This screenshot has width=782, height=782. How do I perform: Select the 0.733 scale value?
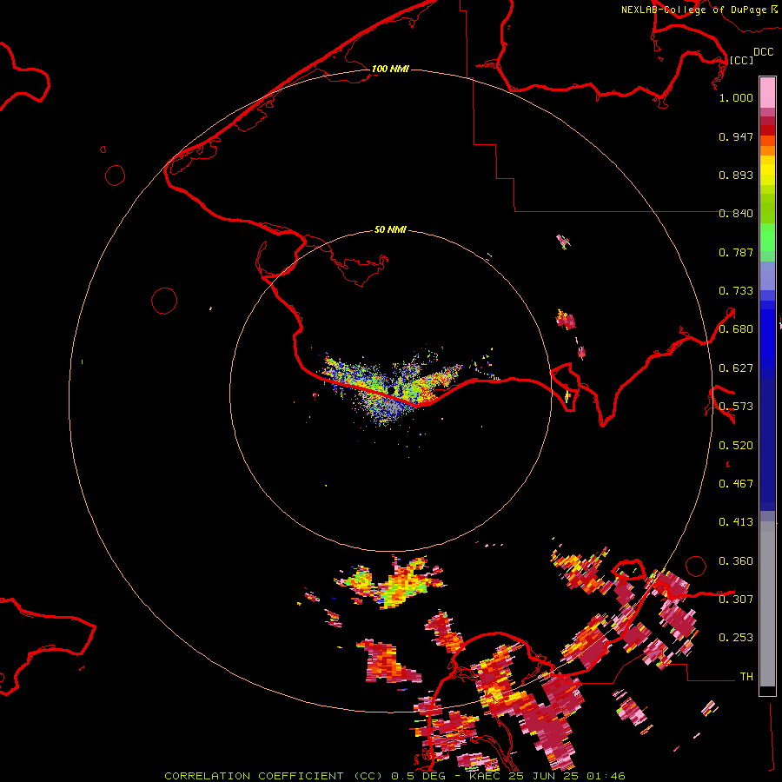click(x=736, y=291)
